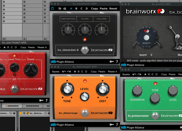Image resolution: width=182 pixels, height=131 pixels.
Task: Click the key license icon in bx_blackdist2
Action: 112,61
